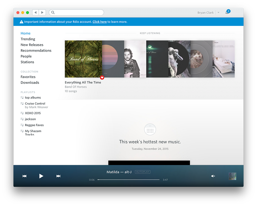Image resolution: width=257 pixels, height=206 pixels.
Task: Skip to the next track
Action: pyautogui.click(x=58, y=176)
